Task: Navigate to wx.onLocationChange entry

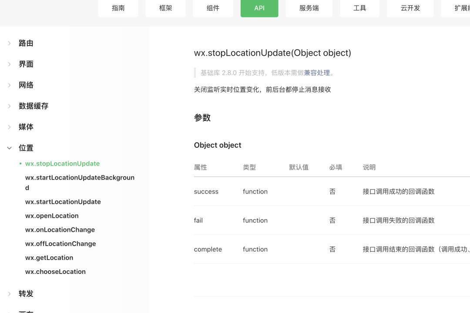Action: (60, 230)
